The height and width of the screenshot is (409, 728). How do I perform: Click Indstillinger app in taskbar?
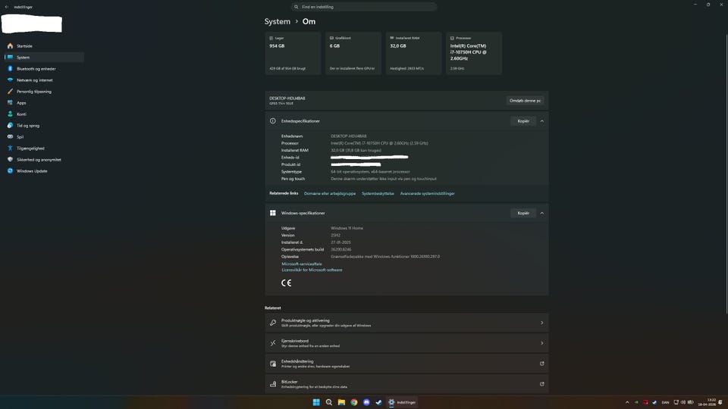point(402,402)
